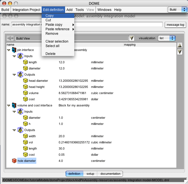The image size is (188, 184).
Task: Open the Help menu
Action: point(118,10)
